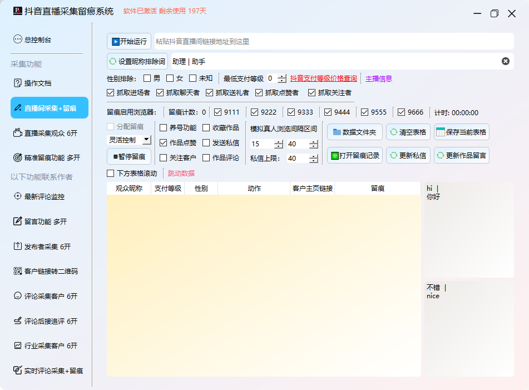Click the refresh icon on 清空表格
529x390 pixels.
(393, 132)
